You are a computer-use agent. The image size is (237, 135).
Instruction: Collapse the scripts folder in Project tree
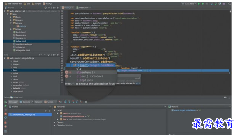tap(11, 23)
